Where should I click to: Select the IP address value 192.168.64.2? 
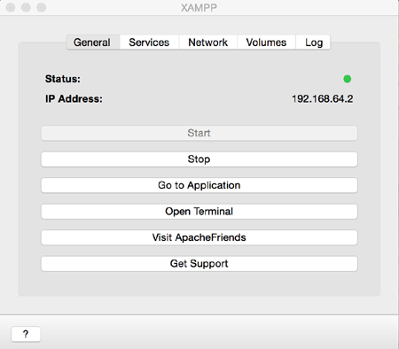(x=323, y=98)
